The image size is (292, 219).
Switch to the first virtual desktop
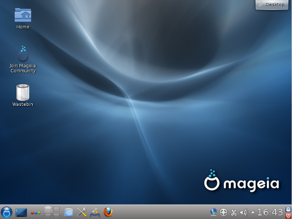click(48, 209)
